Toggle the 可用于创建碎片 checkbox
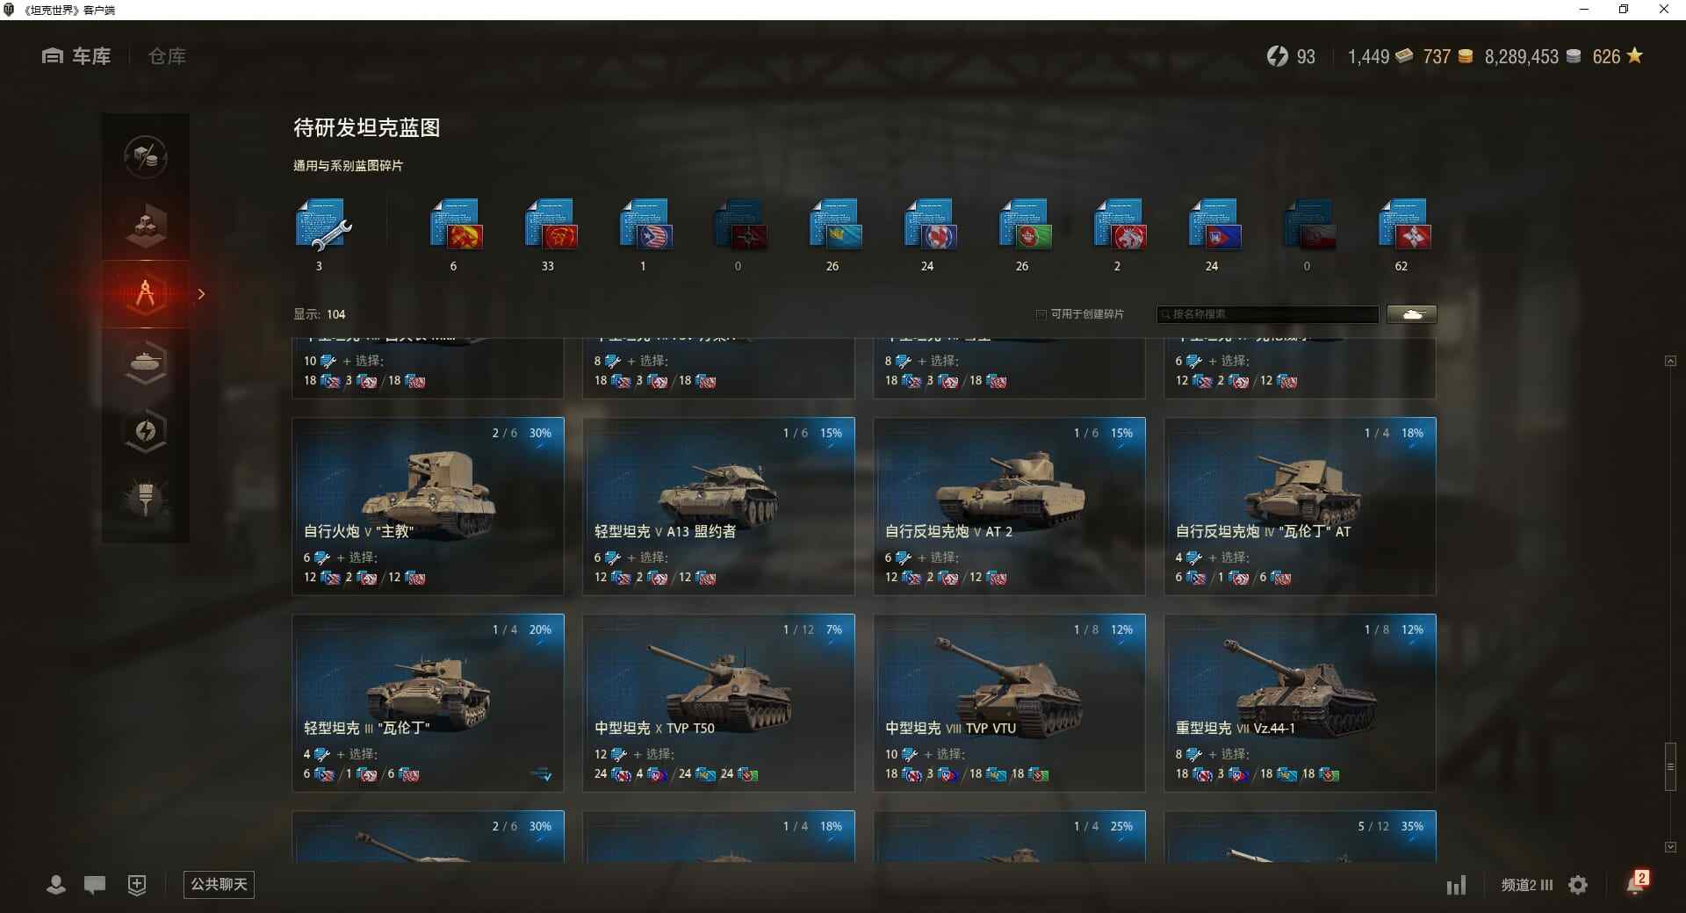Viewport: 1686px width, 913px height. tap(1041, 314)
